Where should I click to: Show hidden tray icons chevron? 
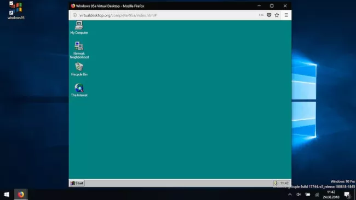290,195
